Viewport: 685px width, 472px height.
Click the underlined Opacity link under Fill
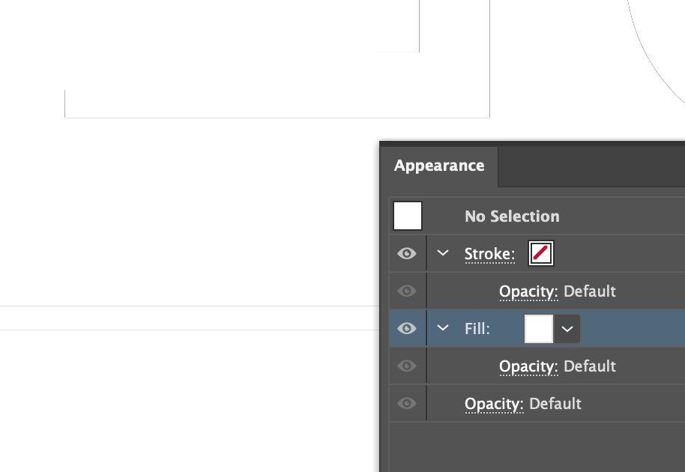528,366
